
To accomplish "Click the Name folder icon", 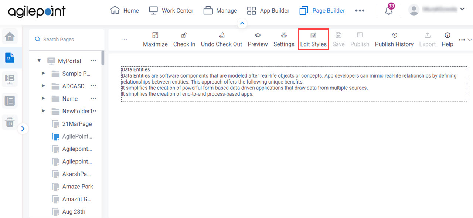I will (x=55, y=99).
